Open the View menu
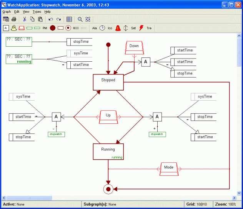 coord(26,12)
